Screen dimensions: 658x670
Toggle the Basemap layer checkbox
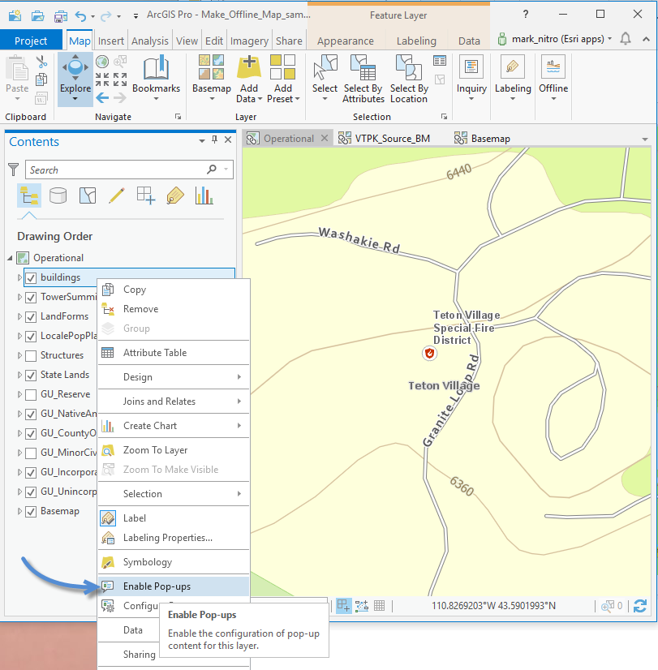pyautogui.click(x=31, y=512)
